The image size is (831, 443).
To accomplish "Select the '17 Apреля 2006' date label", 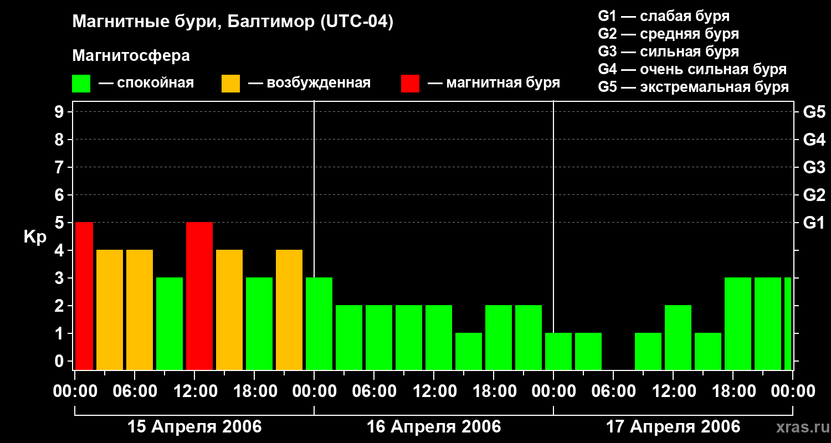I will (x=673, y=427).
